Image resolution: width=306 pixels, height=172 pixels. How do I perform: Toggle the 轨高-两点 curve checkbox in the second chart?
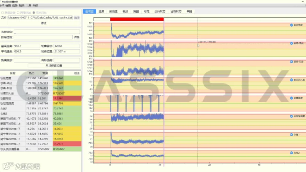291,43
